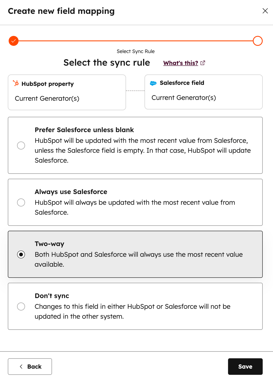Viewport: 273px width, 381px height.
Task: Click the Salesforce cloud icon
Action: click(153, 83)
